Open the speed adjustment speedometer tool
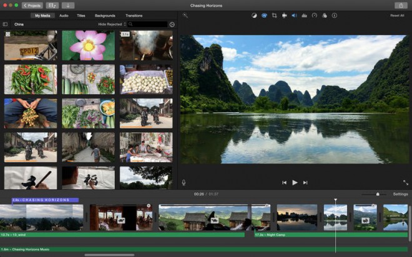 315,15
